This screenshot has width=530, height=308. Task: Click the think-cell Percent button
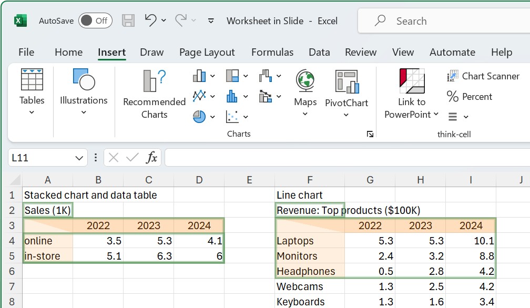(x=469, y=97)
